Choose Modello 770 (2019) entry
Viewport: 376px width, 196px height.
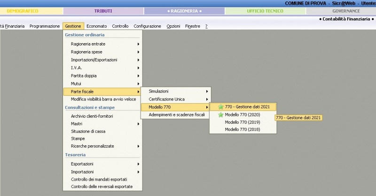[x=242, y=122]
